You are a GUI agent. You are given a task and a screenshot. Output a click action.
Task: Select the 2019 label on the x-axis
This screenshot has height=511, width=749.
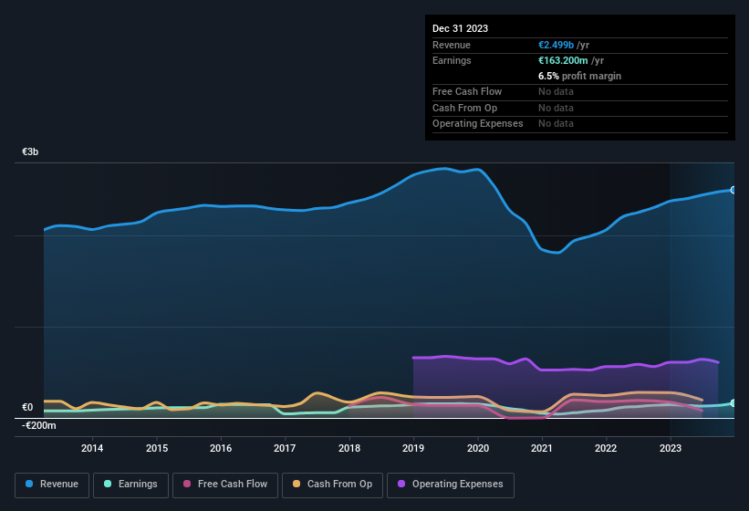tap(413, 448)
